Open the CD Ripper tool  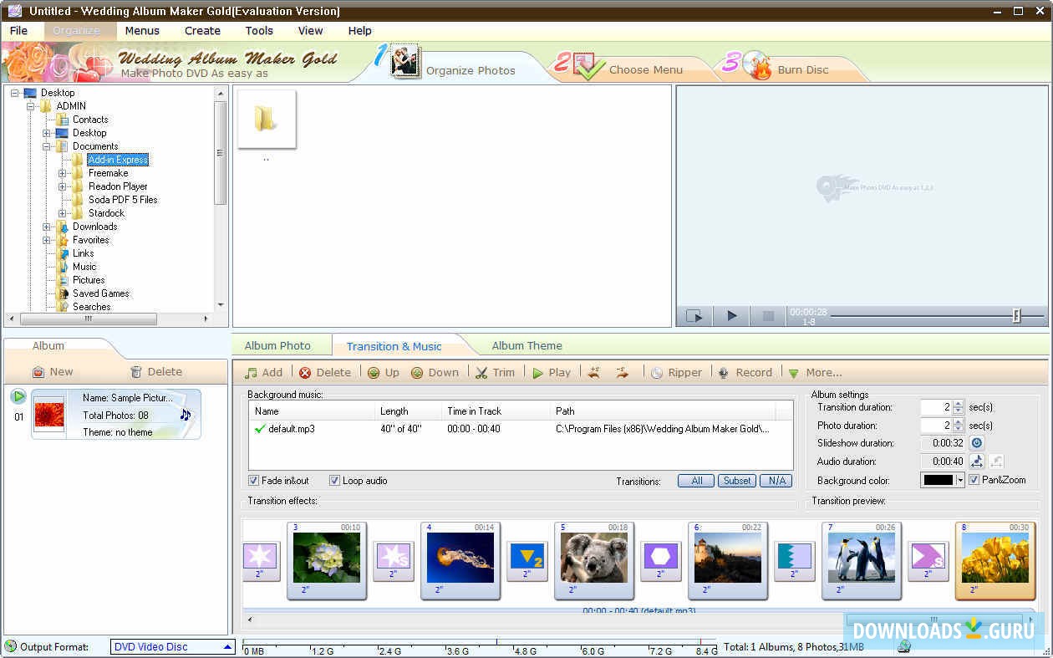pos(677,373)
